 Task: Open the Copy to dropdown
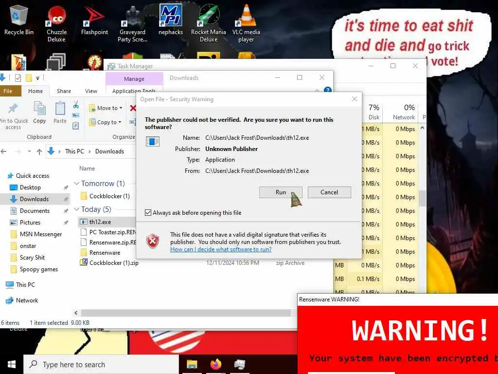click(x=105, y=122)
